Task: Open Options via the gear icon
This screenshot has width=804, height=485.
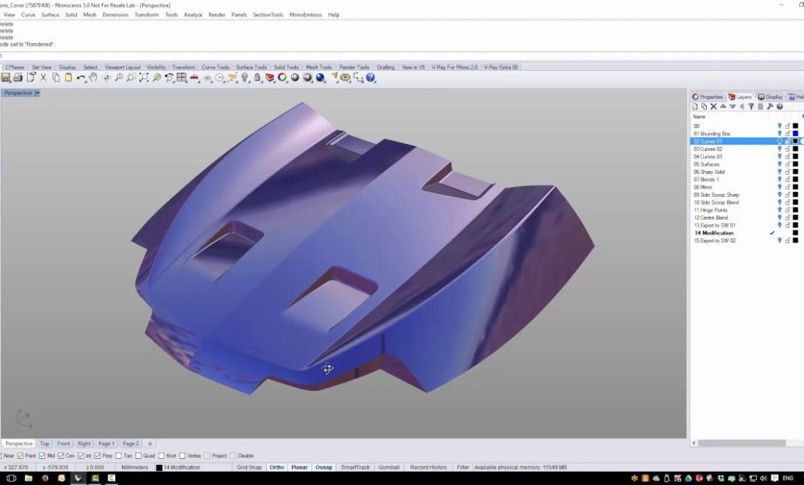Action: (346, 78)
